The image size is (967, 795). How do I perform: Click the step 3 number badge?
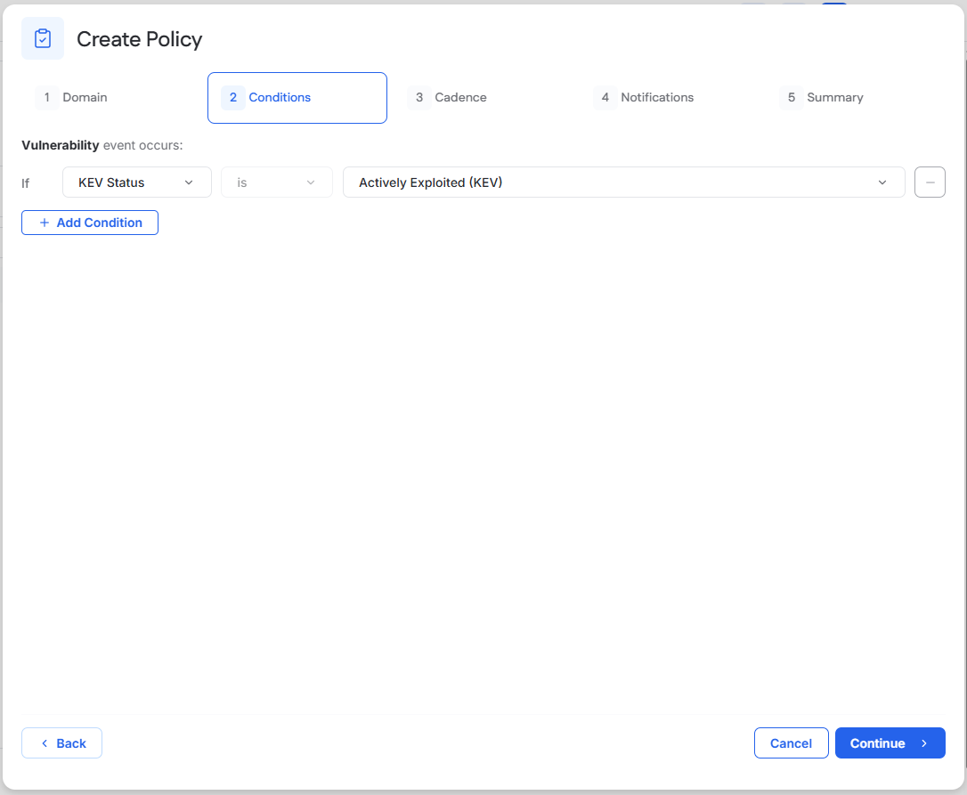[x=419, y=97]
